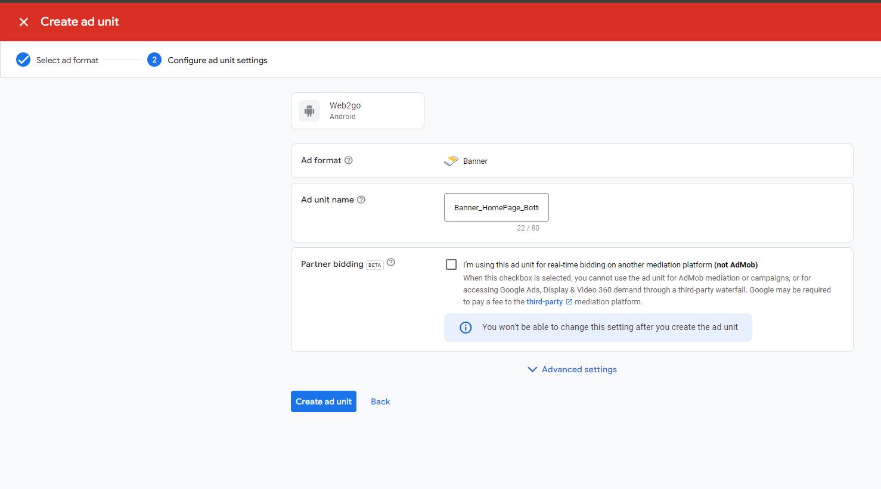Go to the Select ad format step
This screenshot has width=881, height=489.
67,60
